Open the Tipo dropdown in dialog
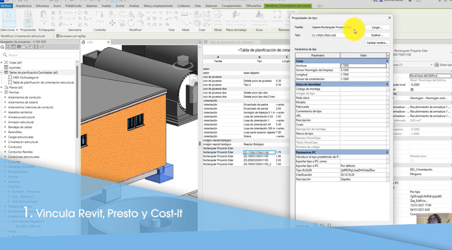The width and height of the screenshot is (452, 250). (x=360, y=35)
